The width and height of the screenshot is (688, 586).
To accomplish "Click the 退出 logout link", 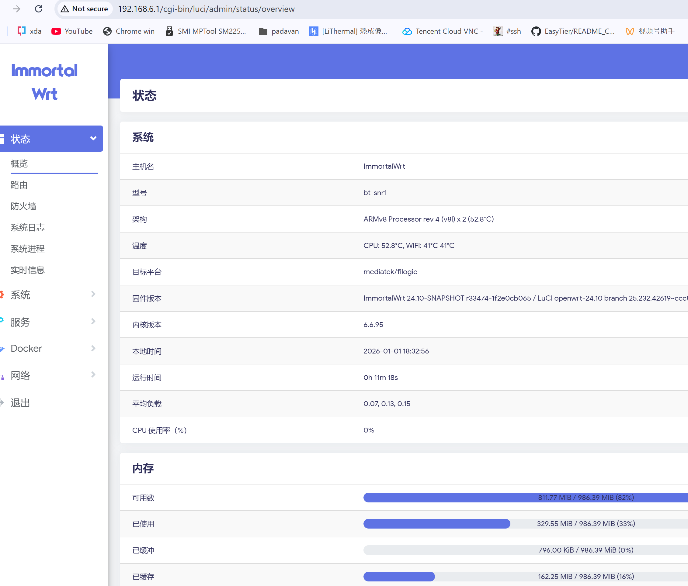I will pos(20,402).
